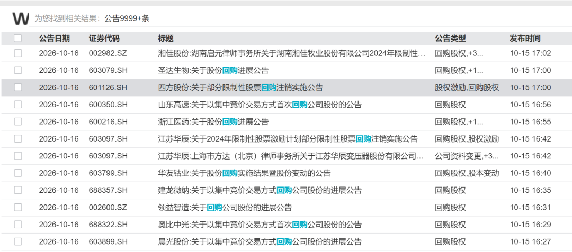Click security code 688322.SH

(x=108, y=225)
